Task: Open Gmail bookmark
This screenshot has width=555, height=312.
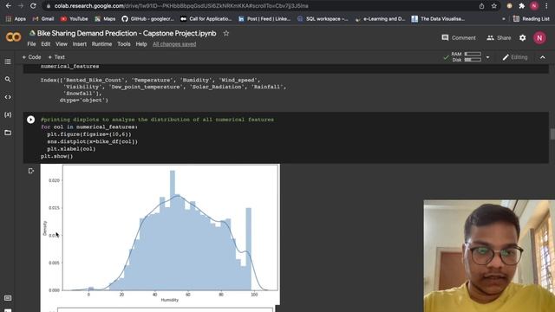Action: 43,19
